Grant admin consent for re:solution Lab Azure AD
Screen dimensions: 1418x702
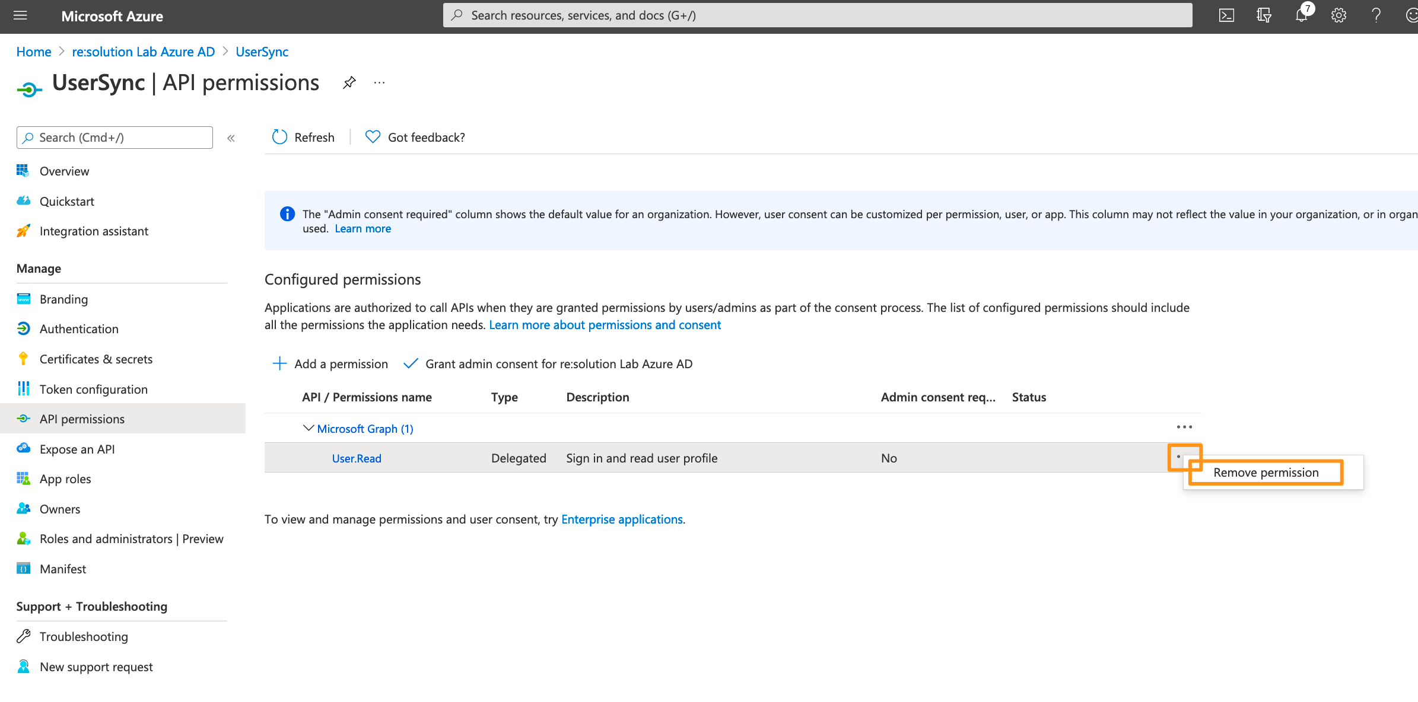click(548, 363)
